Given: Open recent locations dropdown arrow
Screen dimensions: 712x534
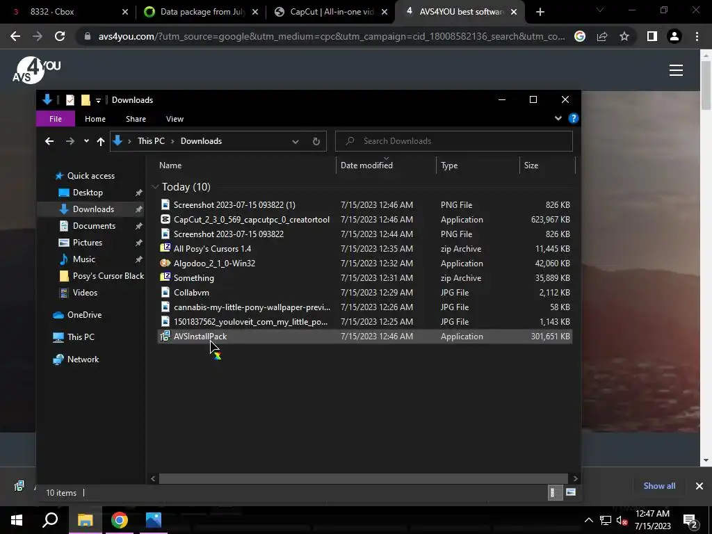Looking at the screenshot, I should (86, 141).
